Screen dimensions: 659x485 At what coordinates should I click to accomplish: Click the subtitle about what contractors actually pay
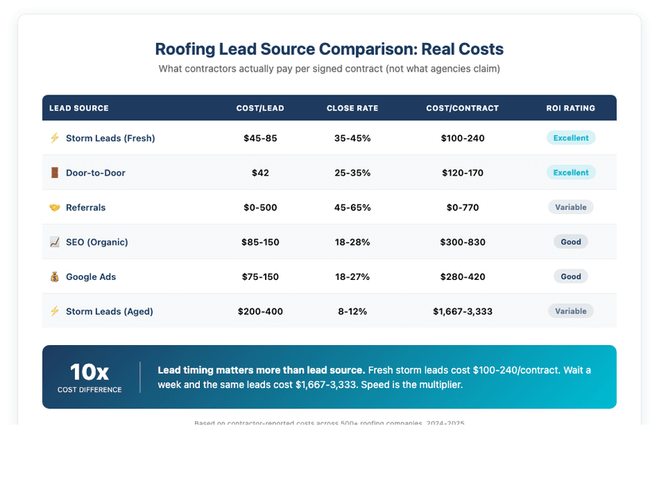click(329, 69)
